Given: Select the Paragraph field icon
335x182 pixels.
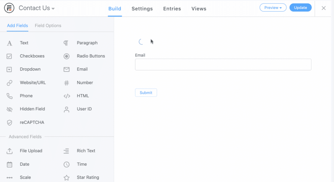Looking at the screenshot, I should (66, 43).
